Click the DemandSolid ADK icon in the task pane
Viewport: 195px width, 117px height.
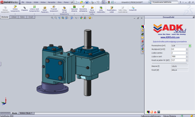click(143, 27)
